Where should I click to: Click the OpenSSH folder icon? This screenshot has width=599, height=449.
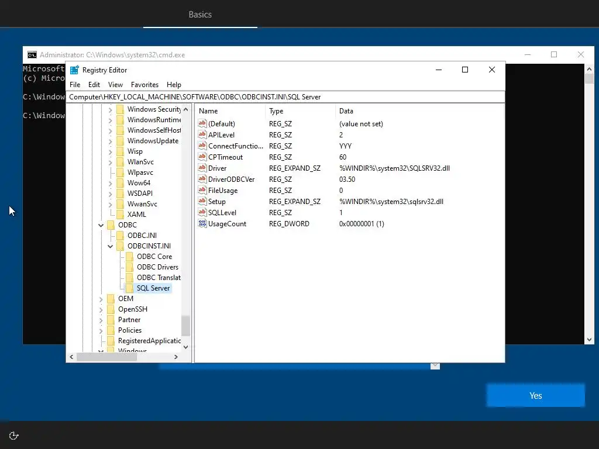pyautogui.click(x=111, y=309)
